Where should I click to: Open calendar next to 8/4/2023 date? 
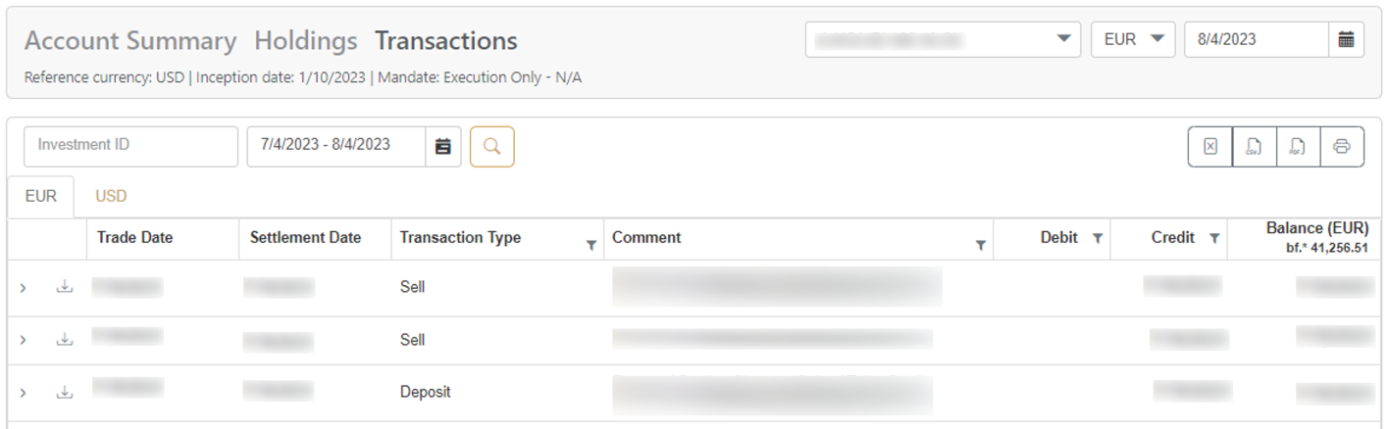coord(1347,40)
